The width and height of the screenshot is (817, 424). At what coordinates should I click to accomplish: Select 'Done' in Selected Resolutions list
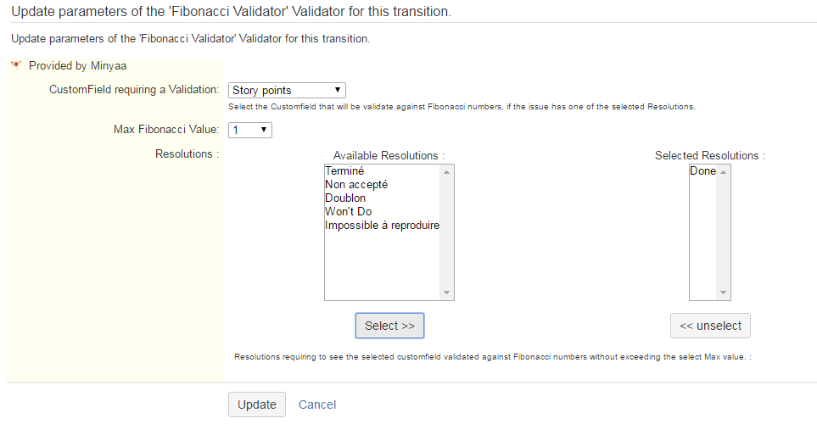tap(702, 171)
